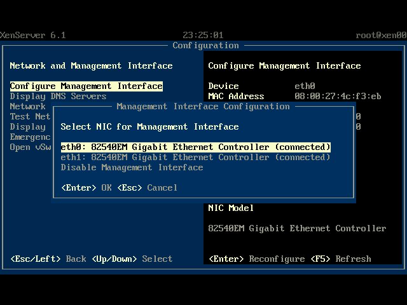Click the clock showing 23:25:01
This screenshot has height=305, width=407.
click(203, 36)
